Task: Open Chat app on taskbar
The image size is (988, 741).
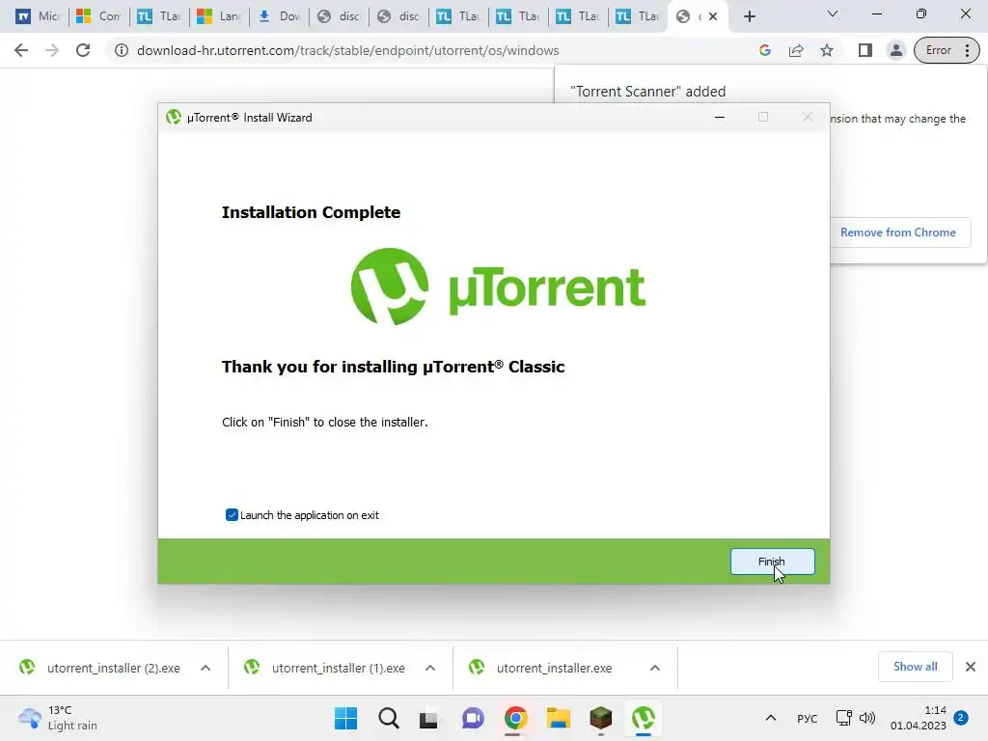Action: 473,718
